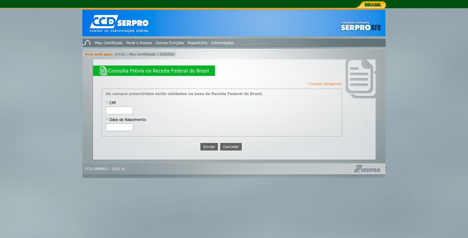Go to Inicial in the breadcrumb
This screenshot has height=238, width=468.
120,54
